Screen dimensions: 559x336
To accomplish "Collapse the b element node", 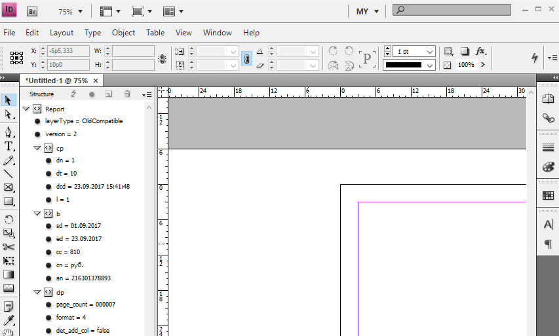I will (x=37, y=214).
